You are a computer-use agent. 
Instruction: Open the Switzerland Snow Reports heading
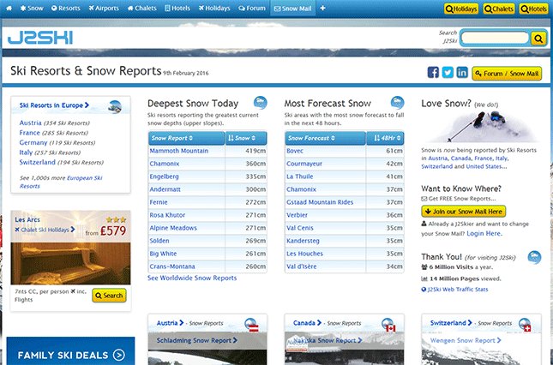(451, 323)
